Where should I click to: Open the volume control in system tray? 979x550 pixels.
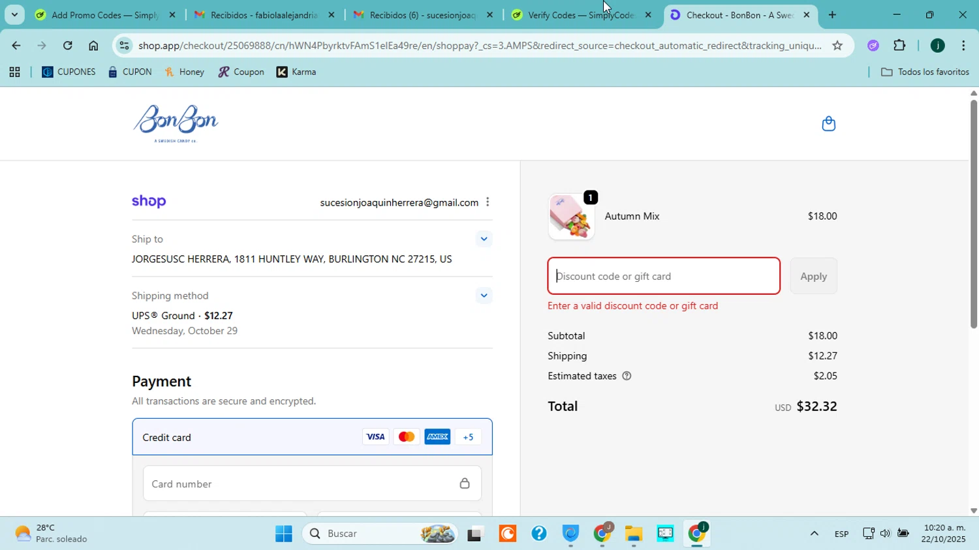click(x=885, y=534)
